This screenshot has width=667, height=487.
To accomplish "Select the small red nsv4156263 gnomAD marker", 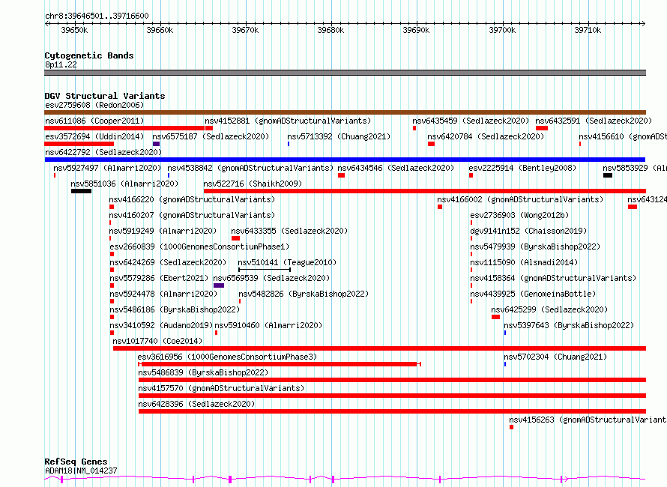I will point(511,427).
